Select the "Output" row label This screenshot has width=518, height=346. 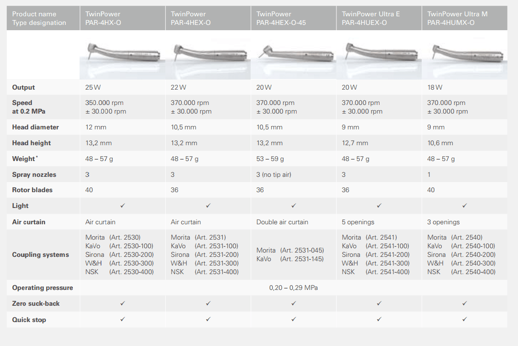point(23,87)
